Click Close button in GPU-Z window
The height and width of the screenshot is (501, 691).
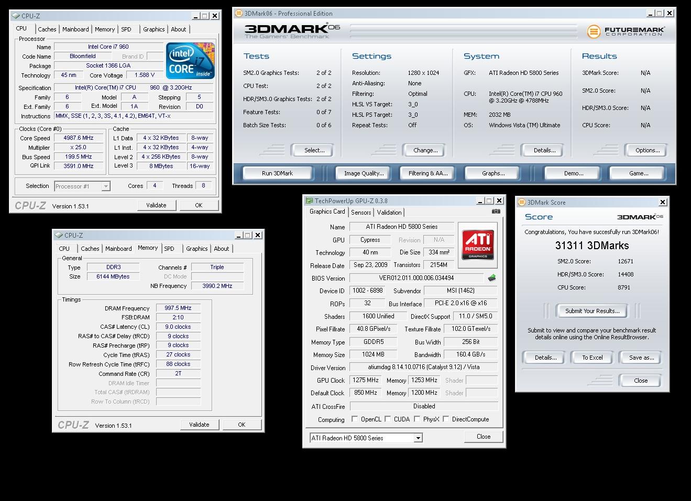click(484, 437)
